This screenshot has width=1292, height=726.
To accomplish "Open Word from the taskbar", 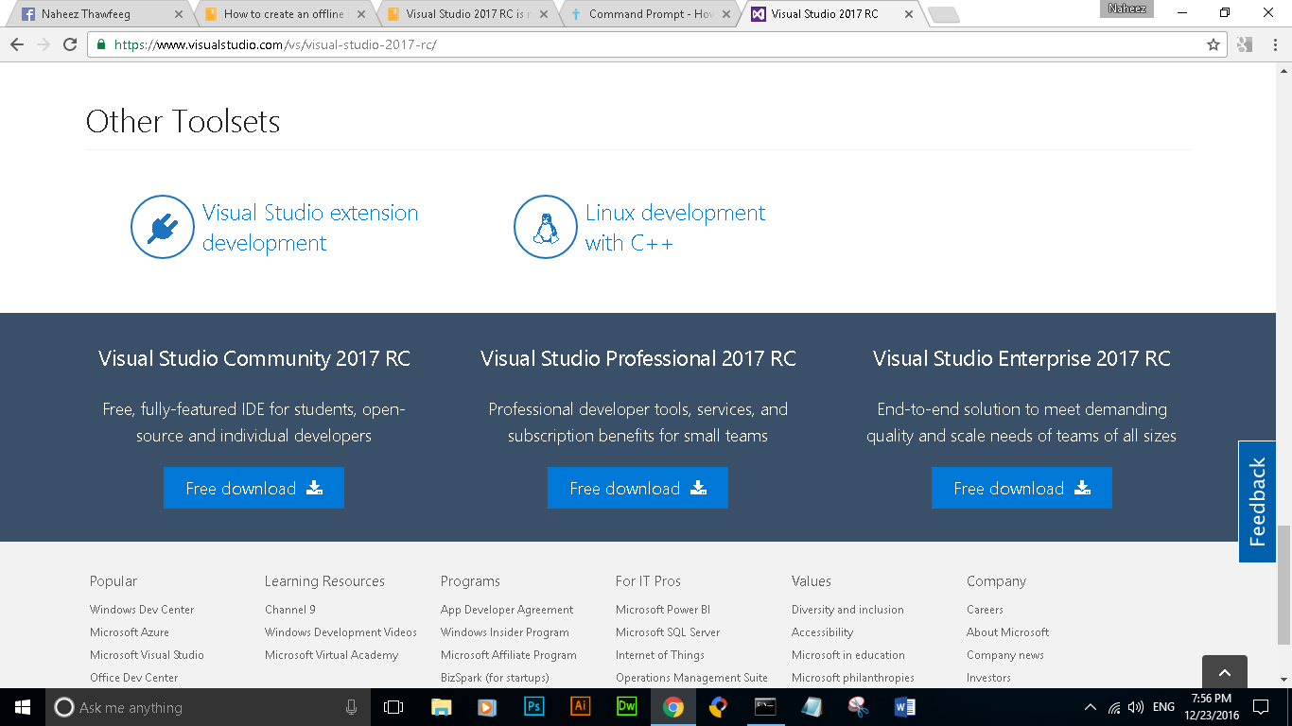I will [905, 707].
